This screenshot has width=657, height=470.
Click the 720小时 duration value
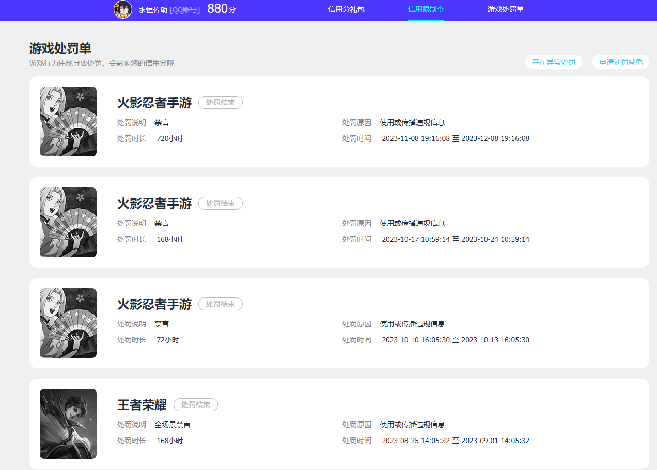tap(170, 138)
